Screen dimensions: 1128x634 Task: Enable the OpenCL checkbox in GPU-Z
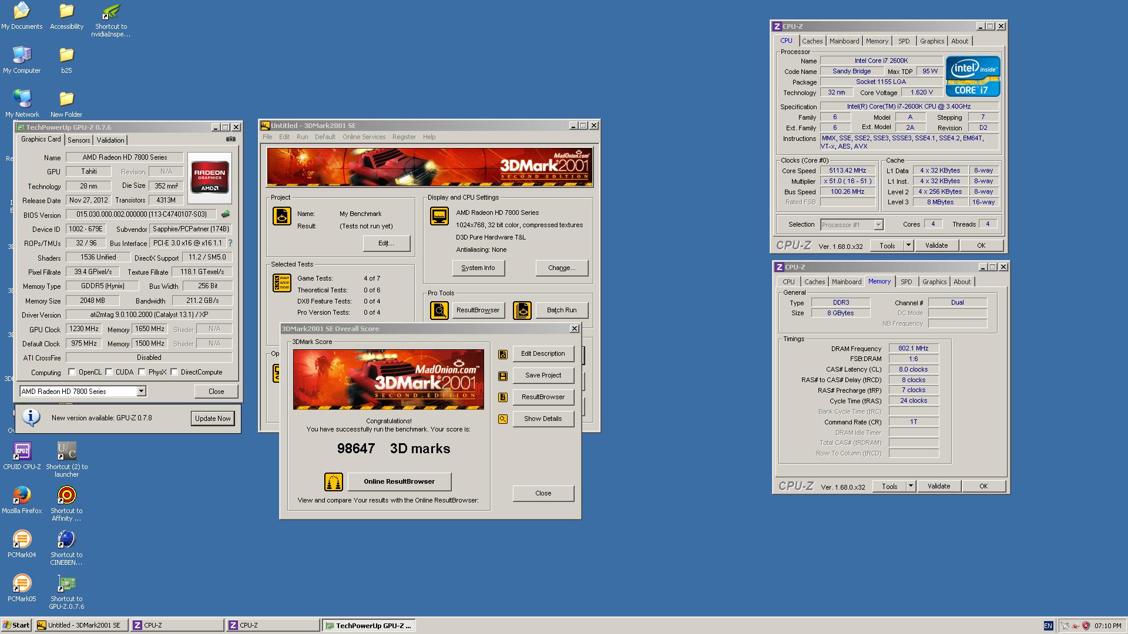pyautogui.click(x=72, y=372)
